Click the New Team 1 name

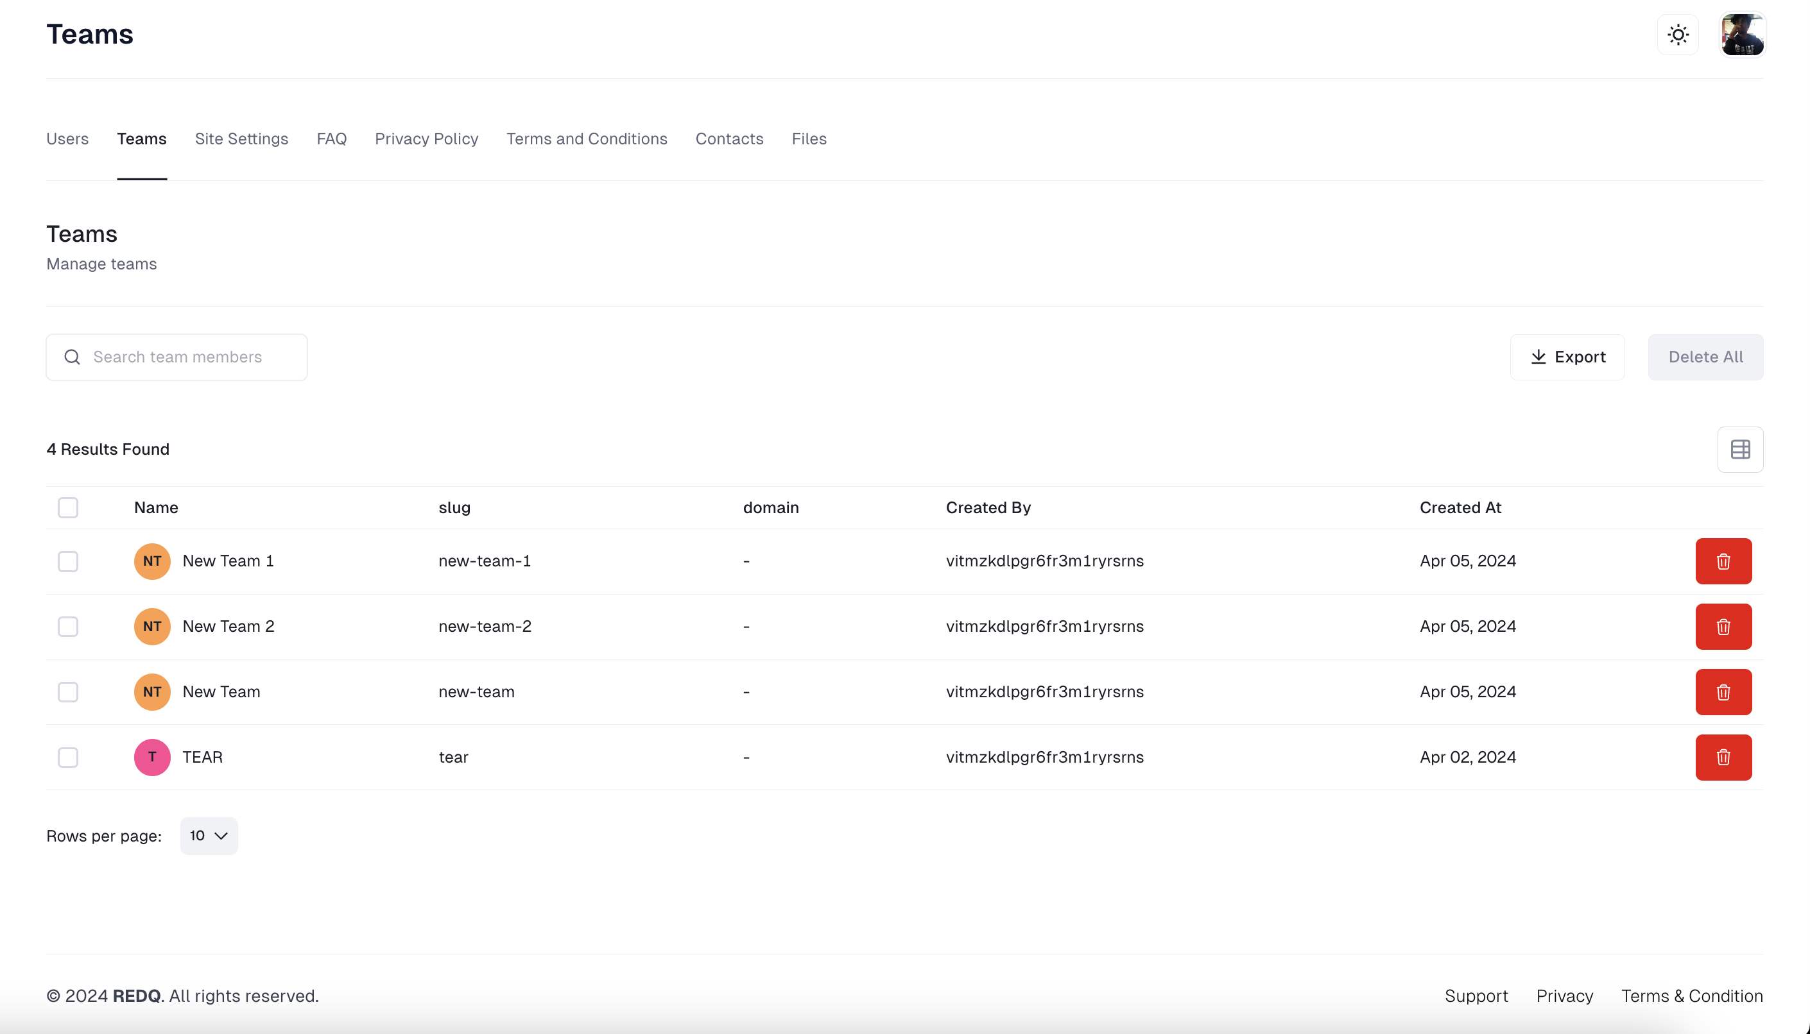pyautogui.click(x=228, y=561)
